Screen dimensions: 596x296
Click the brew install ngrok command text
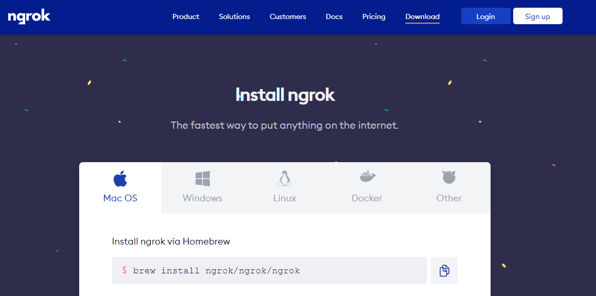click(216, 271)
